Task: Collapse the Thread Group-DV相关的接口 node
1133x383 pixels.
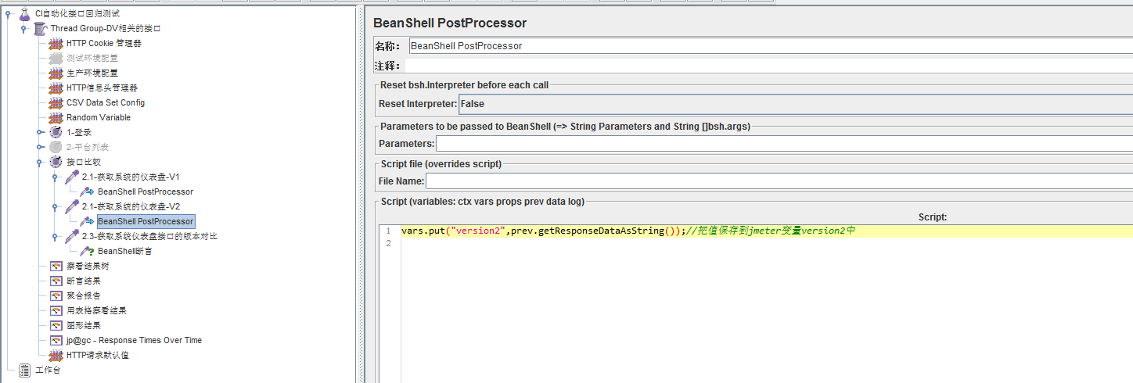Action: coord(24,28)
